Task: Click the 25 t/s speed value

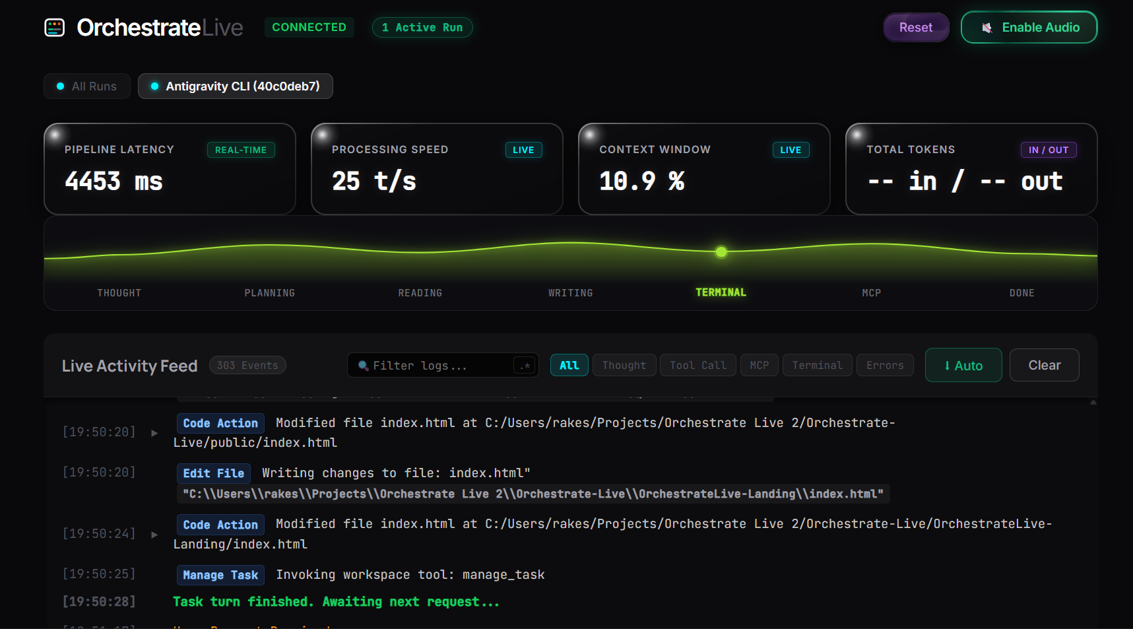Action: (374, 181)
